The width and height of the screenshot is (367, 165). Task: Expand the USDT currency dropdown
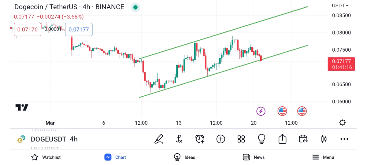[340, 5]
